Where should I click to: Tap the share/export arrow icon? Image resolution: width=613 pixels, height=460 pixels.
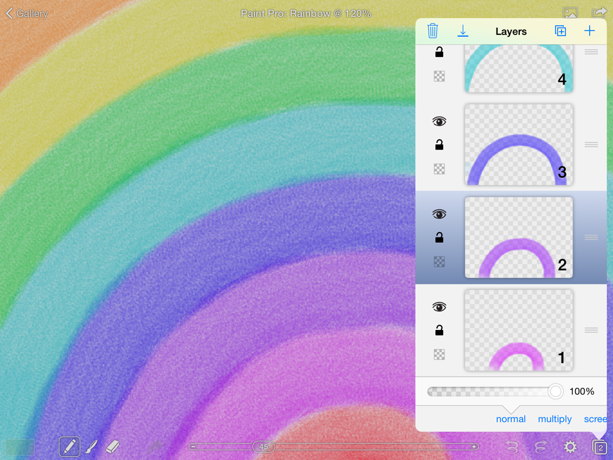(x=599, y=12)
